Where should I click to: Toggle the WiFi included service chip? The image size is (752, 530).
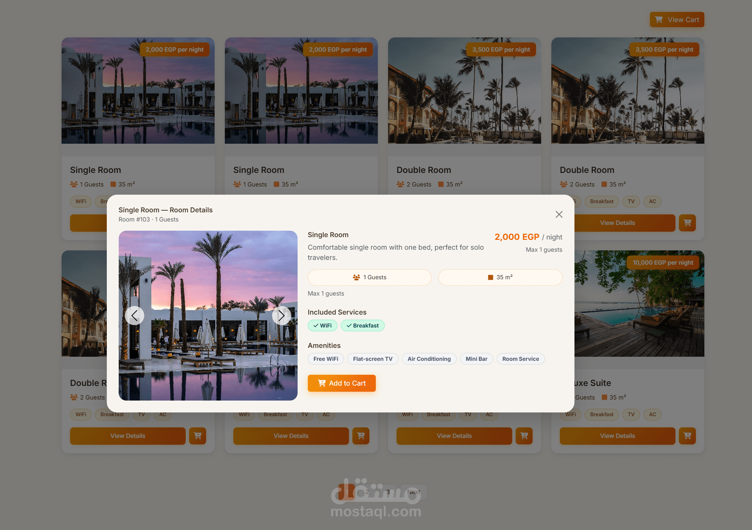pyautogui.click(x=322, y=325)
